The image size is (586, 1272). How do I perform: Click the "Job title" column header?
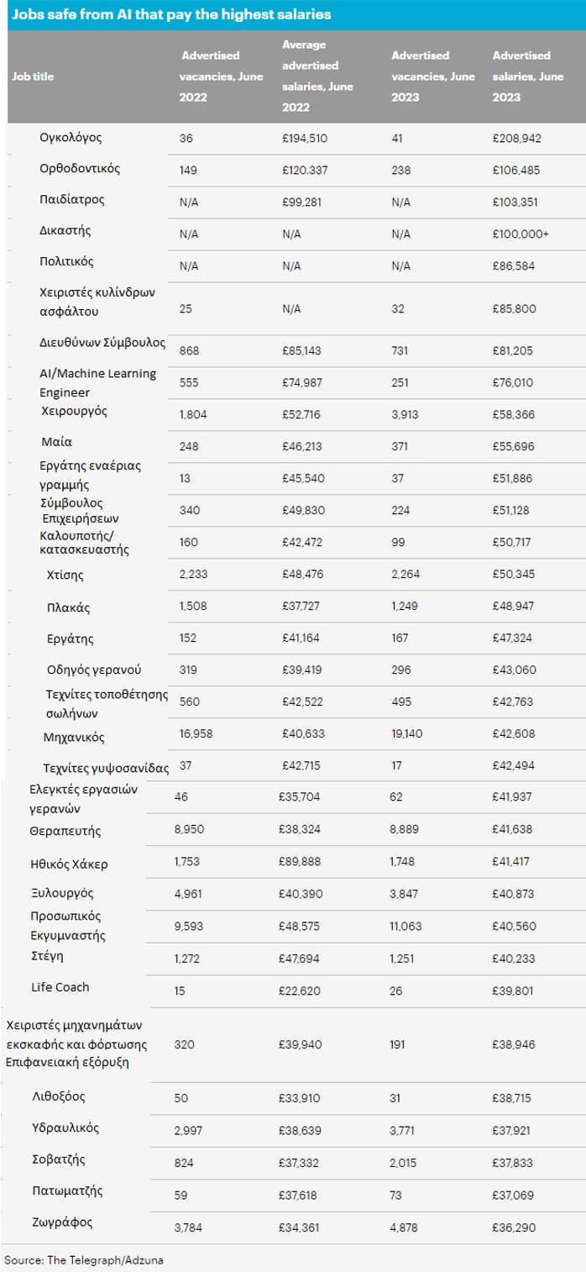(x=33, y=76)
